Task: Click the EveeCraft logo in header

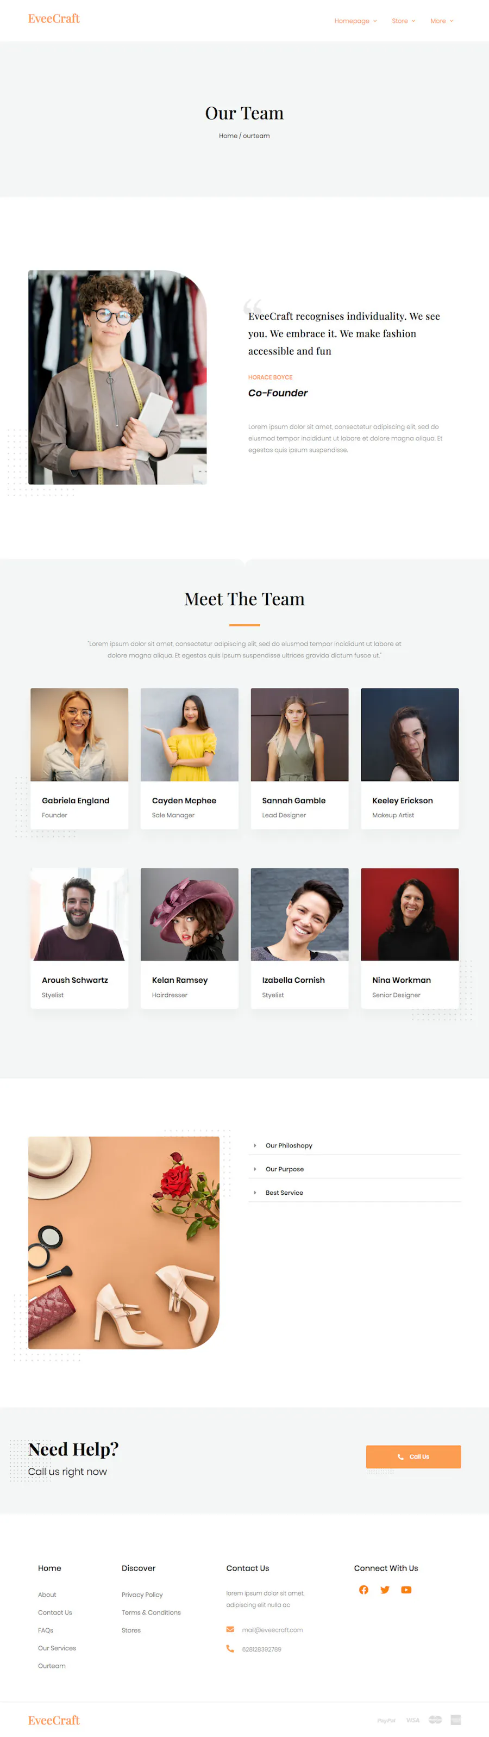Action: [54, 19]
